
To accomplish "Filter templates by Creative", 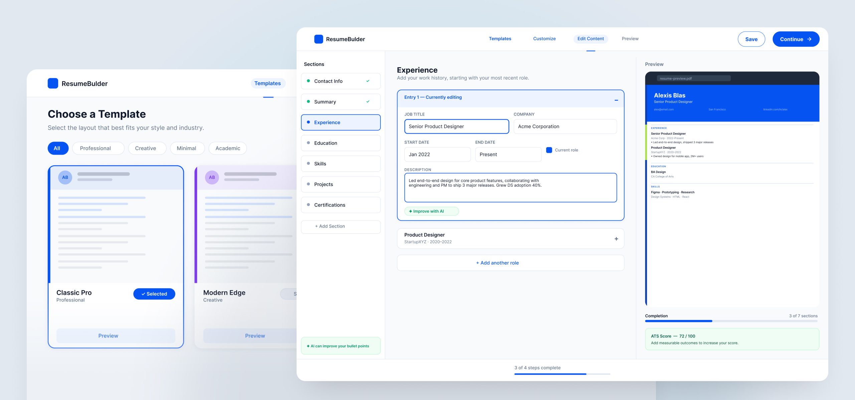I will (147, 148).
